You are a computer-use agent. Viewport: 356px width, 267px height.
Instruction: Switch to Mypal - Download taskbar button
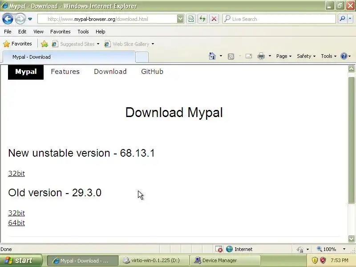click(83, 261)
